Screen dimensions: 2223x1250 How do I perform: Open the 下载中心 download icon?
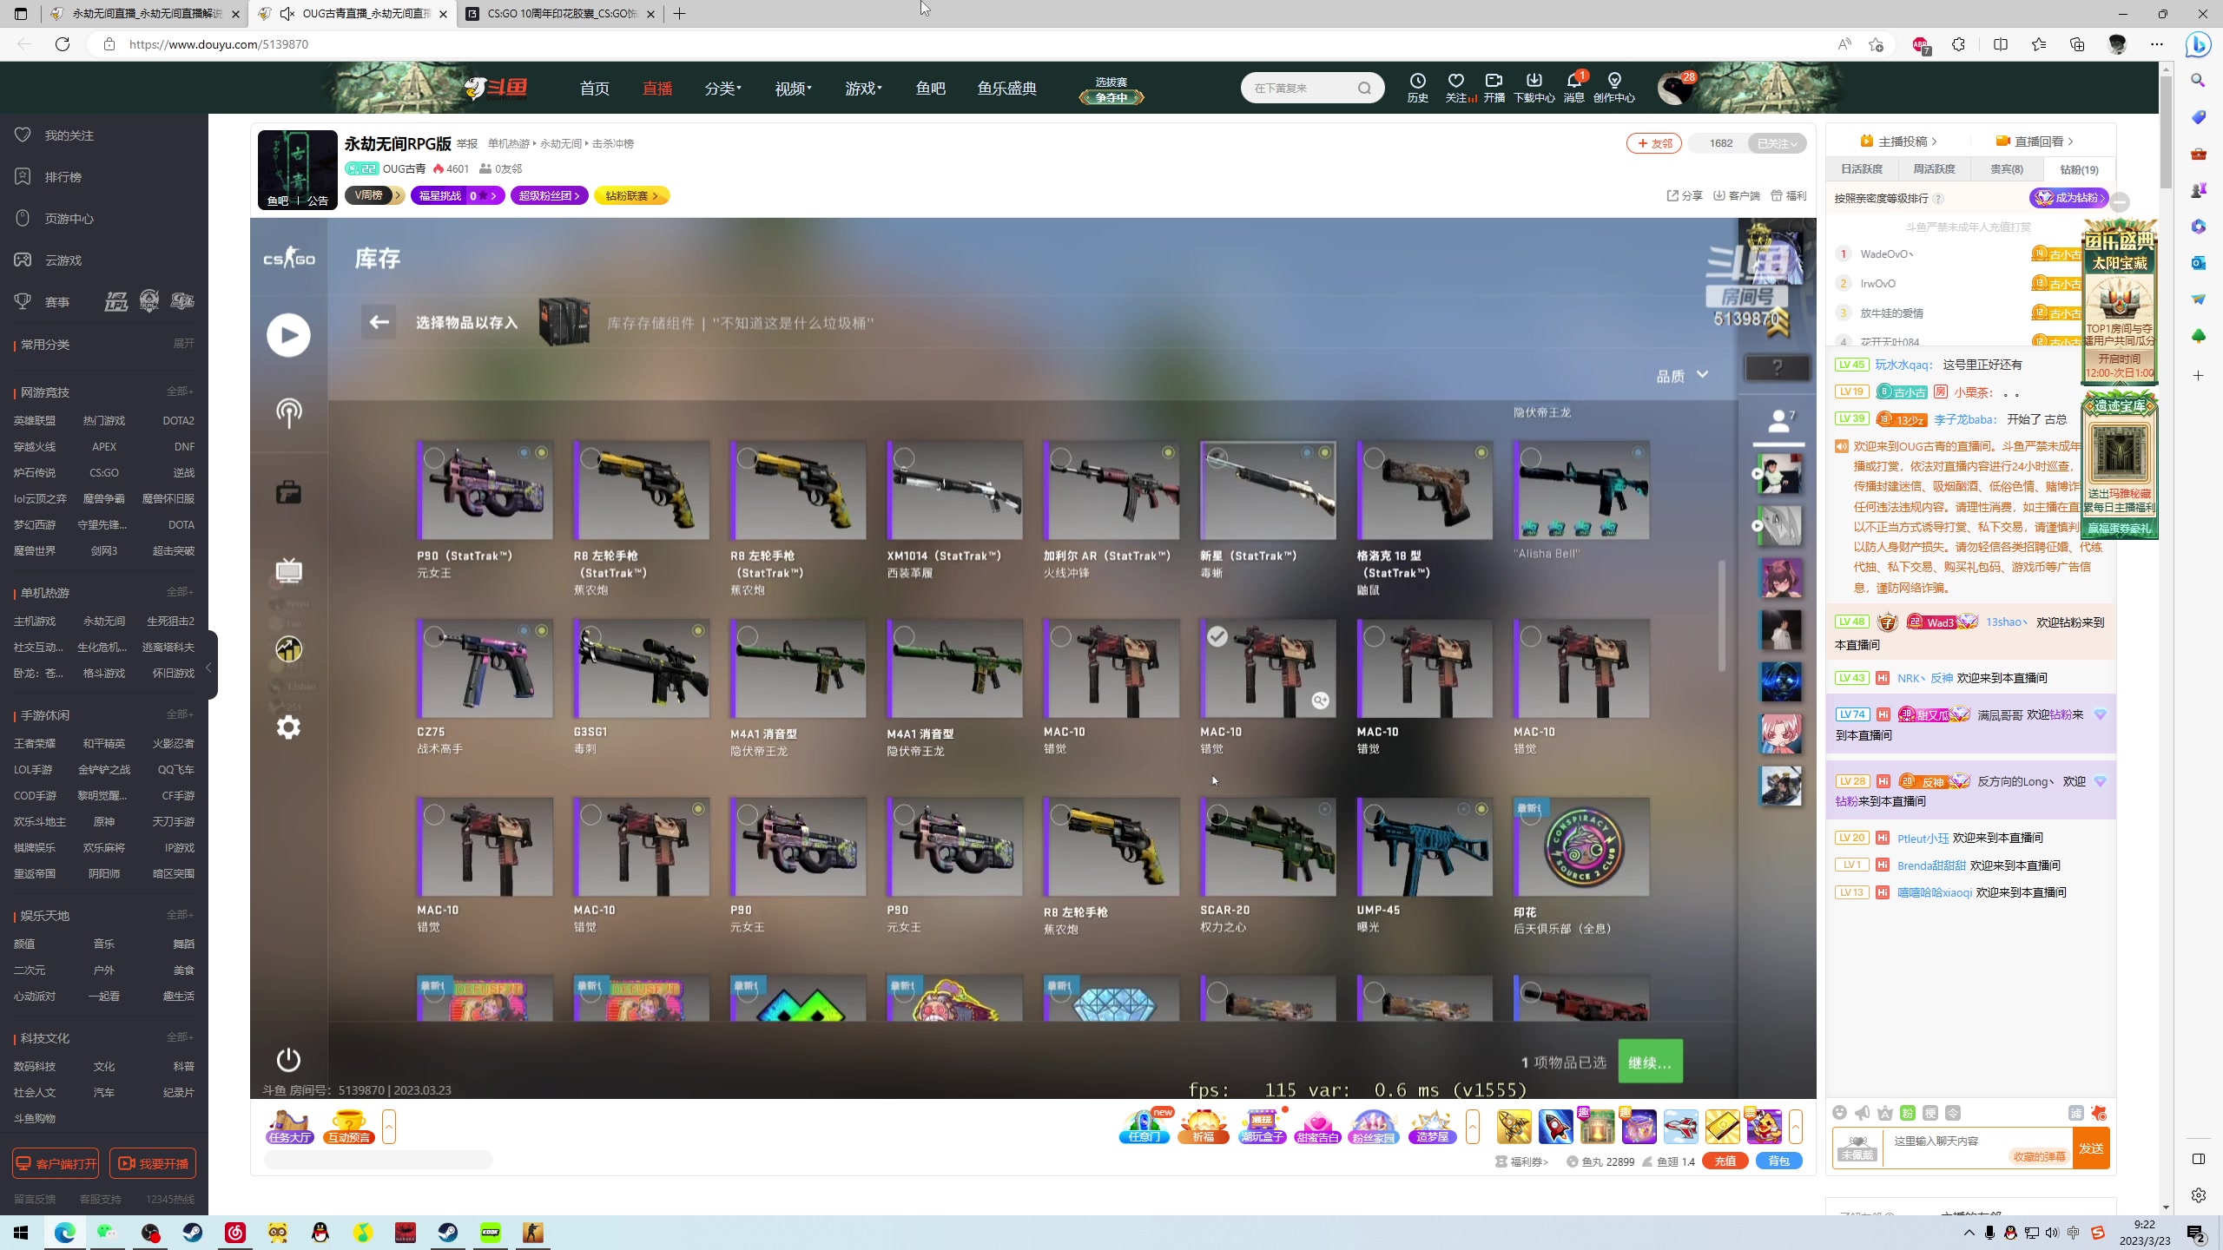coord(1534,88)
